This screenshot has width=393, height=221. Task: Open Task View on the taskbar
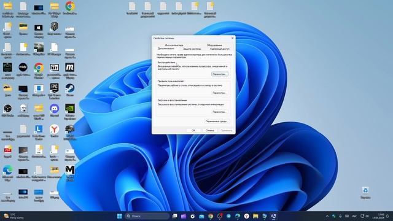(x=174, y=216)
